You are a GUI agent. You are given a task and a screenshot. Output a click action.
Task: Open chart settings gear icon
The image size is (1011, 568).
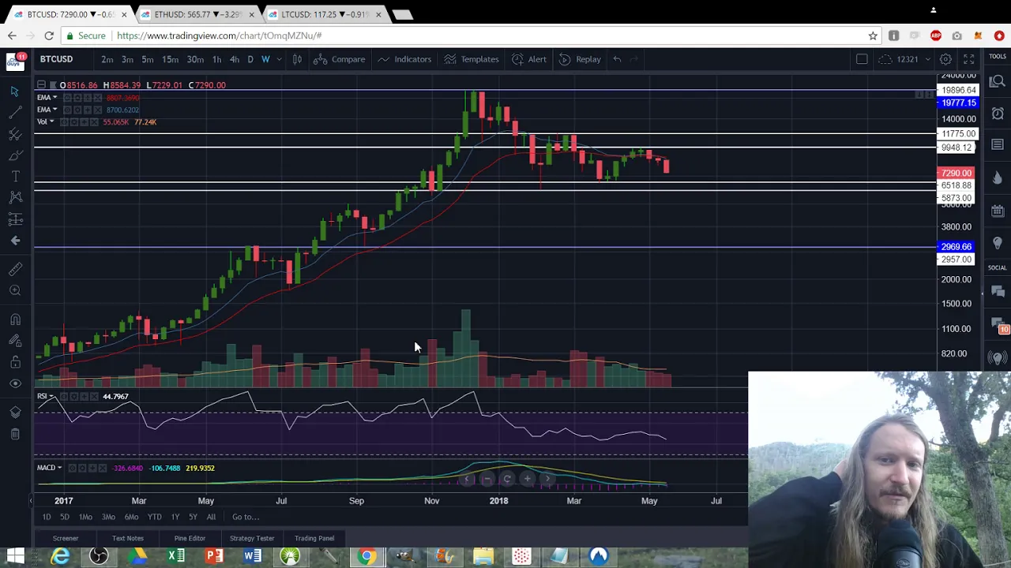click(945, 59)
